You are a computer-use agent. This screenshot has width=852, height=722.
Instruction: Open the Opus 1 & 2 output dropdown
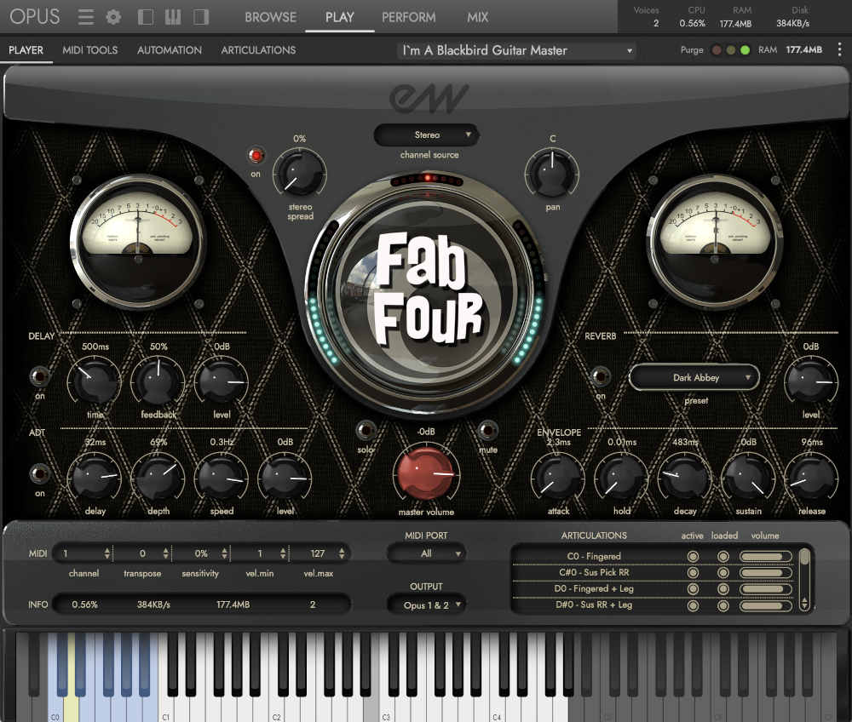click(x=426, y=605)
